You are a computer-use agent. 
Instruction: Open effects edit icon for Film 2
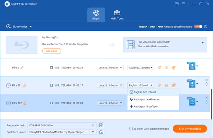click(160, 67)
